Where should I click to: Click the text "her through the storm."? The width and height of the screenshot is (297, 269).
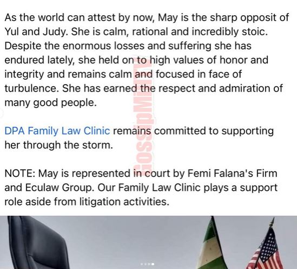pyautogui.click(x=59, y=145)
